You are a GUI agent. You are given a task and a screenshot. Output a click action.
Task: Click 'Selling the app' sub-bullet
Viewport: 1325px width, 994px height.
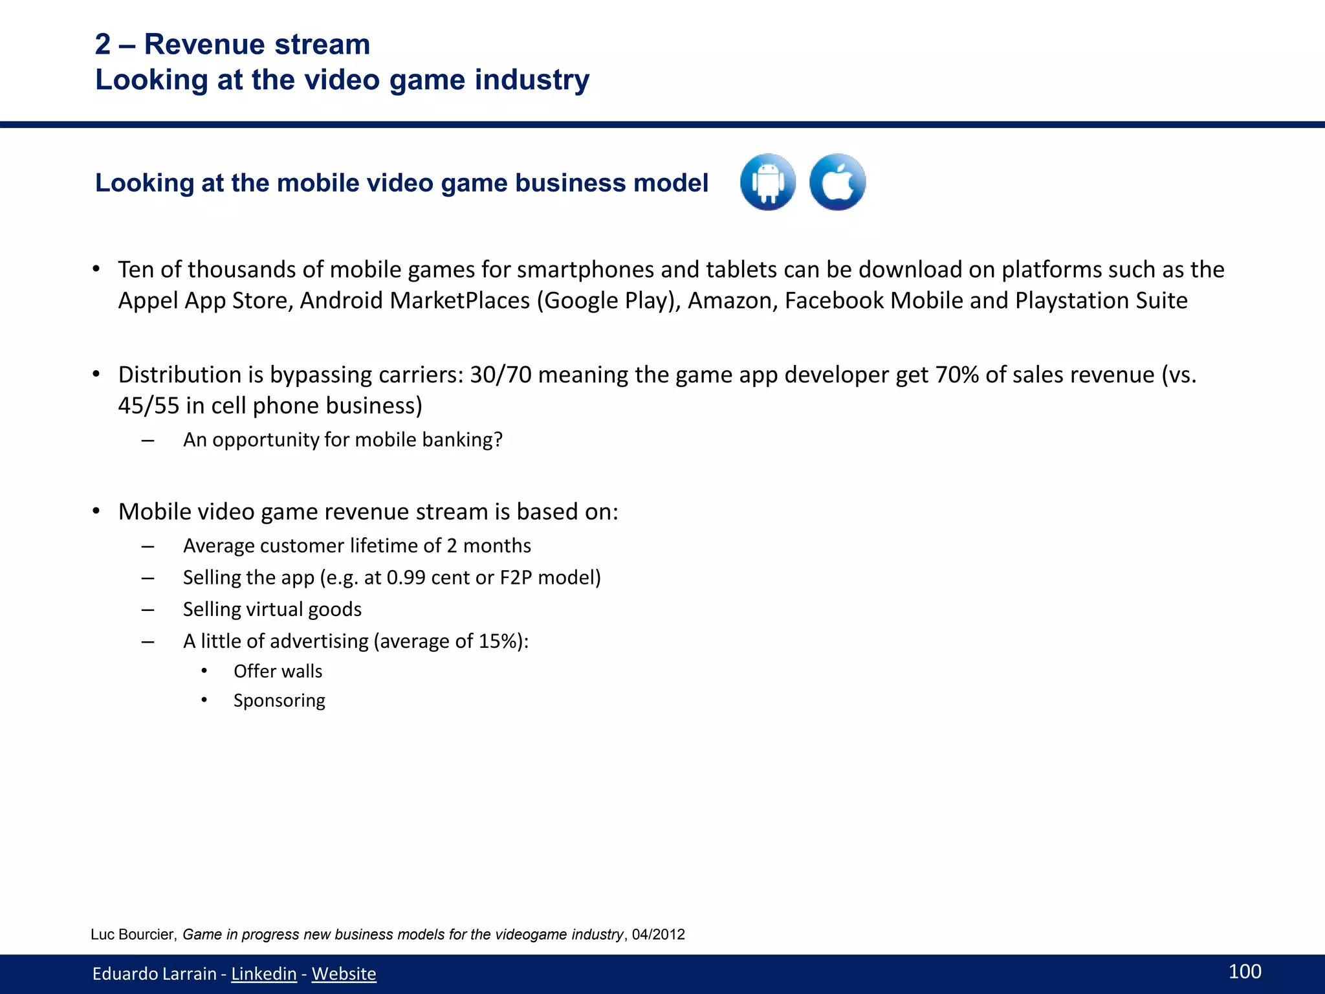[x=392, y=577]
